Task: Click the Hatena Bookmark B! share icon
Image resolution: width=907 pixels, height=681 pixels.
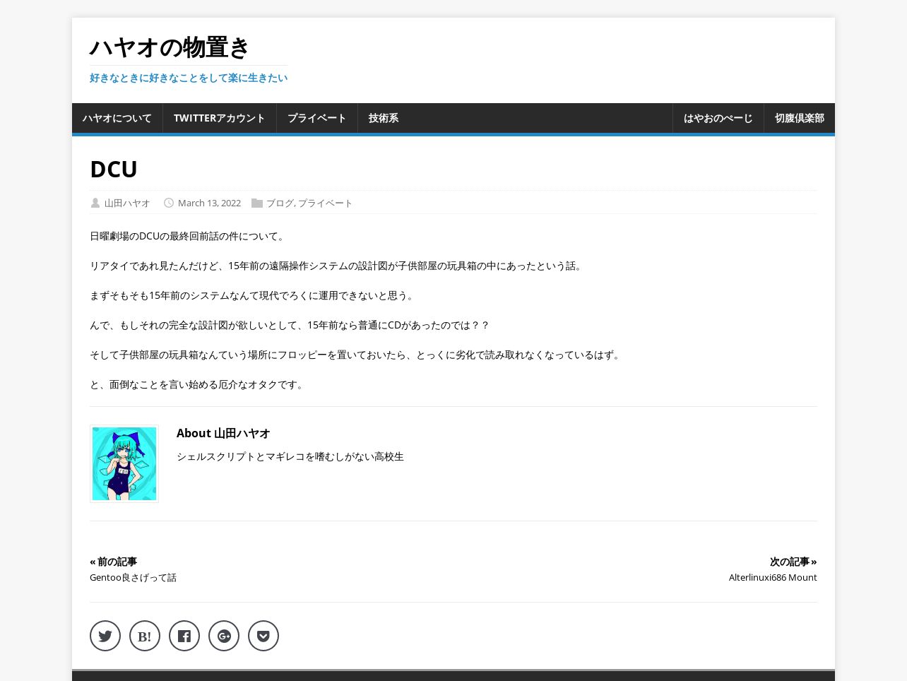Action: point(145,636)
